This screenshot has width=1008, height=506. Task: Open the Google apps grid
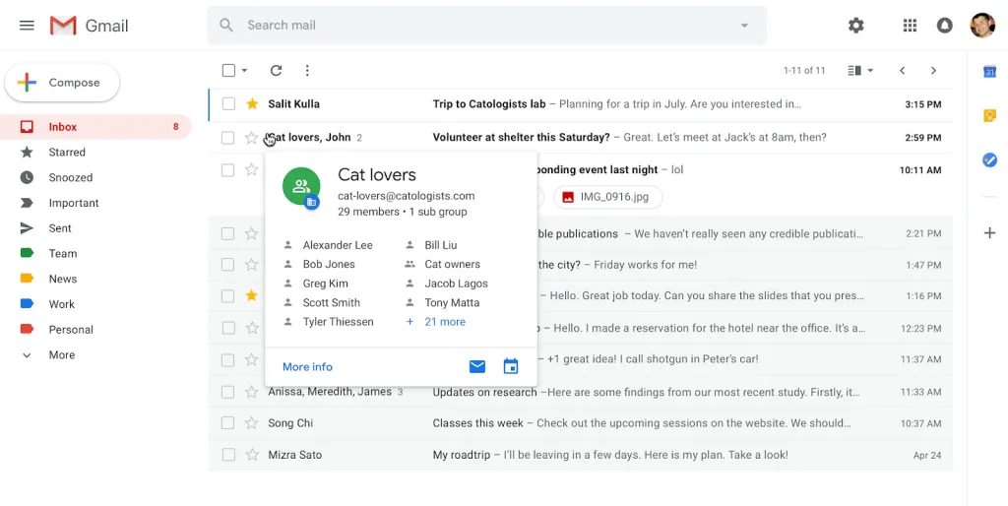click(910, 26)
